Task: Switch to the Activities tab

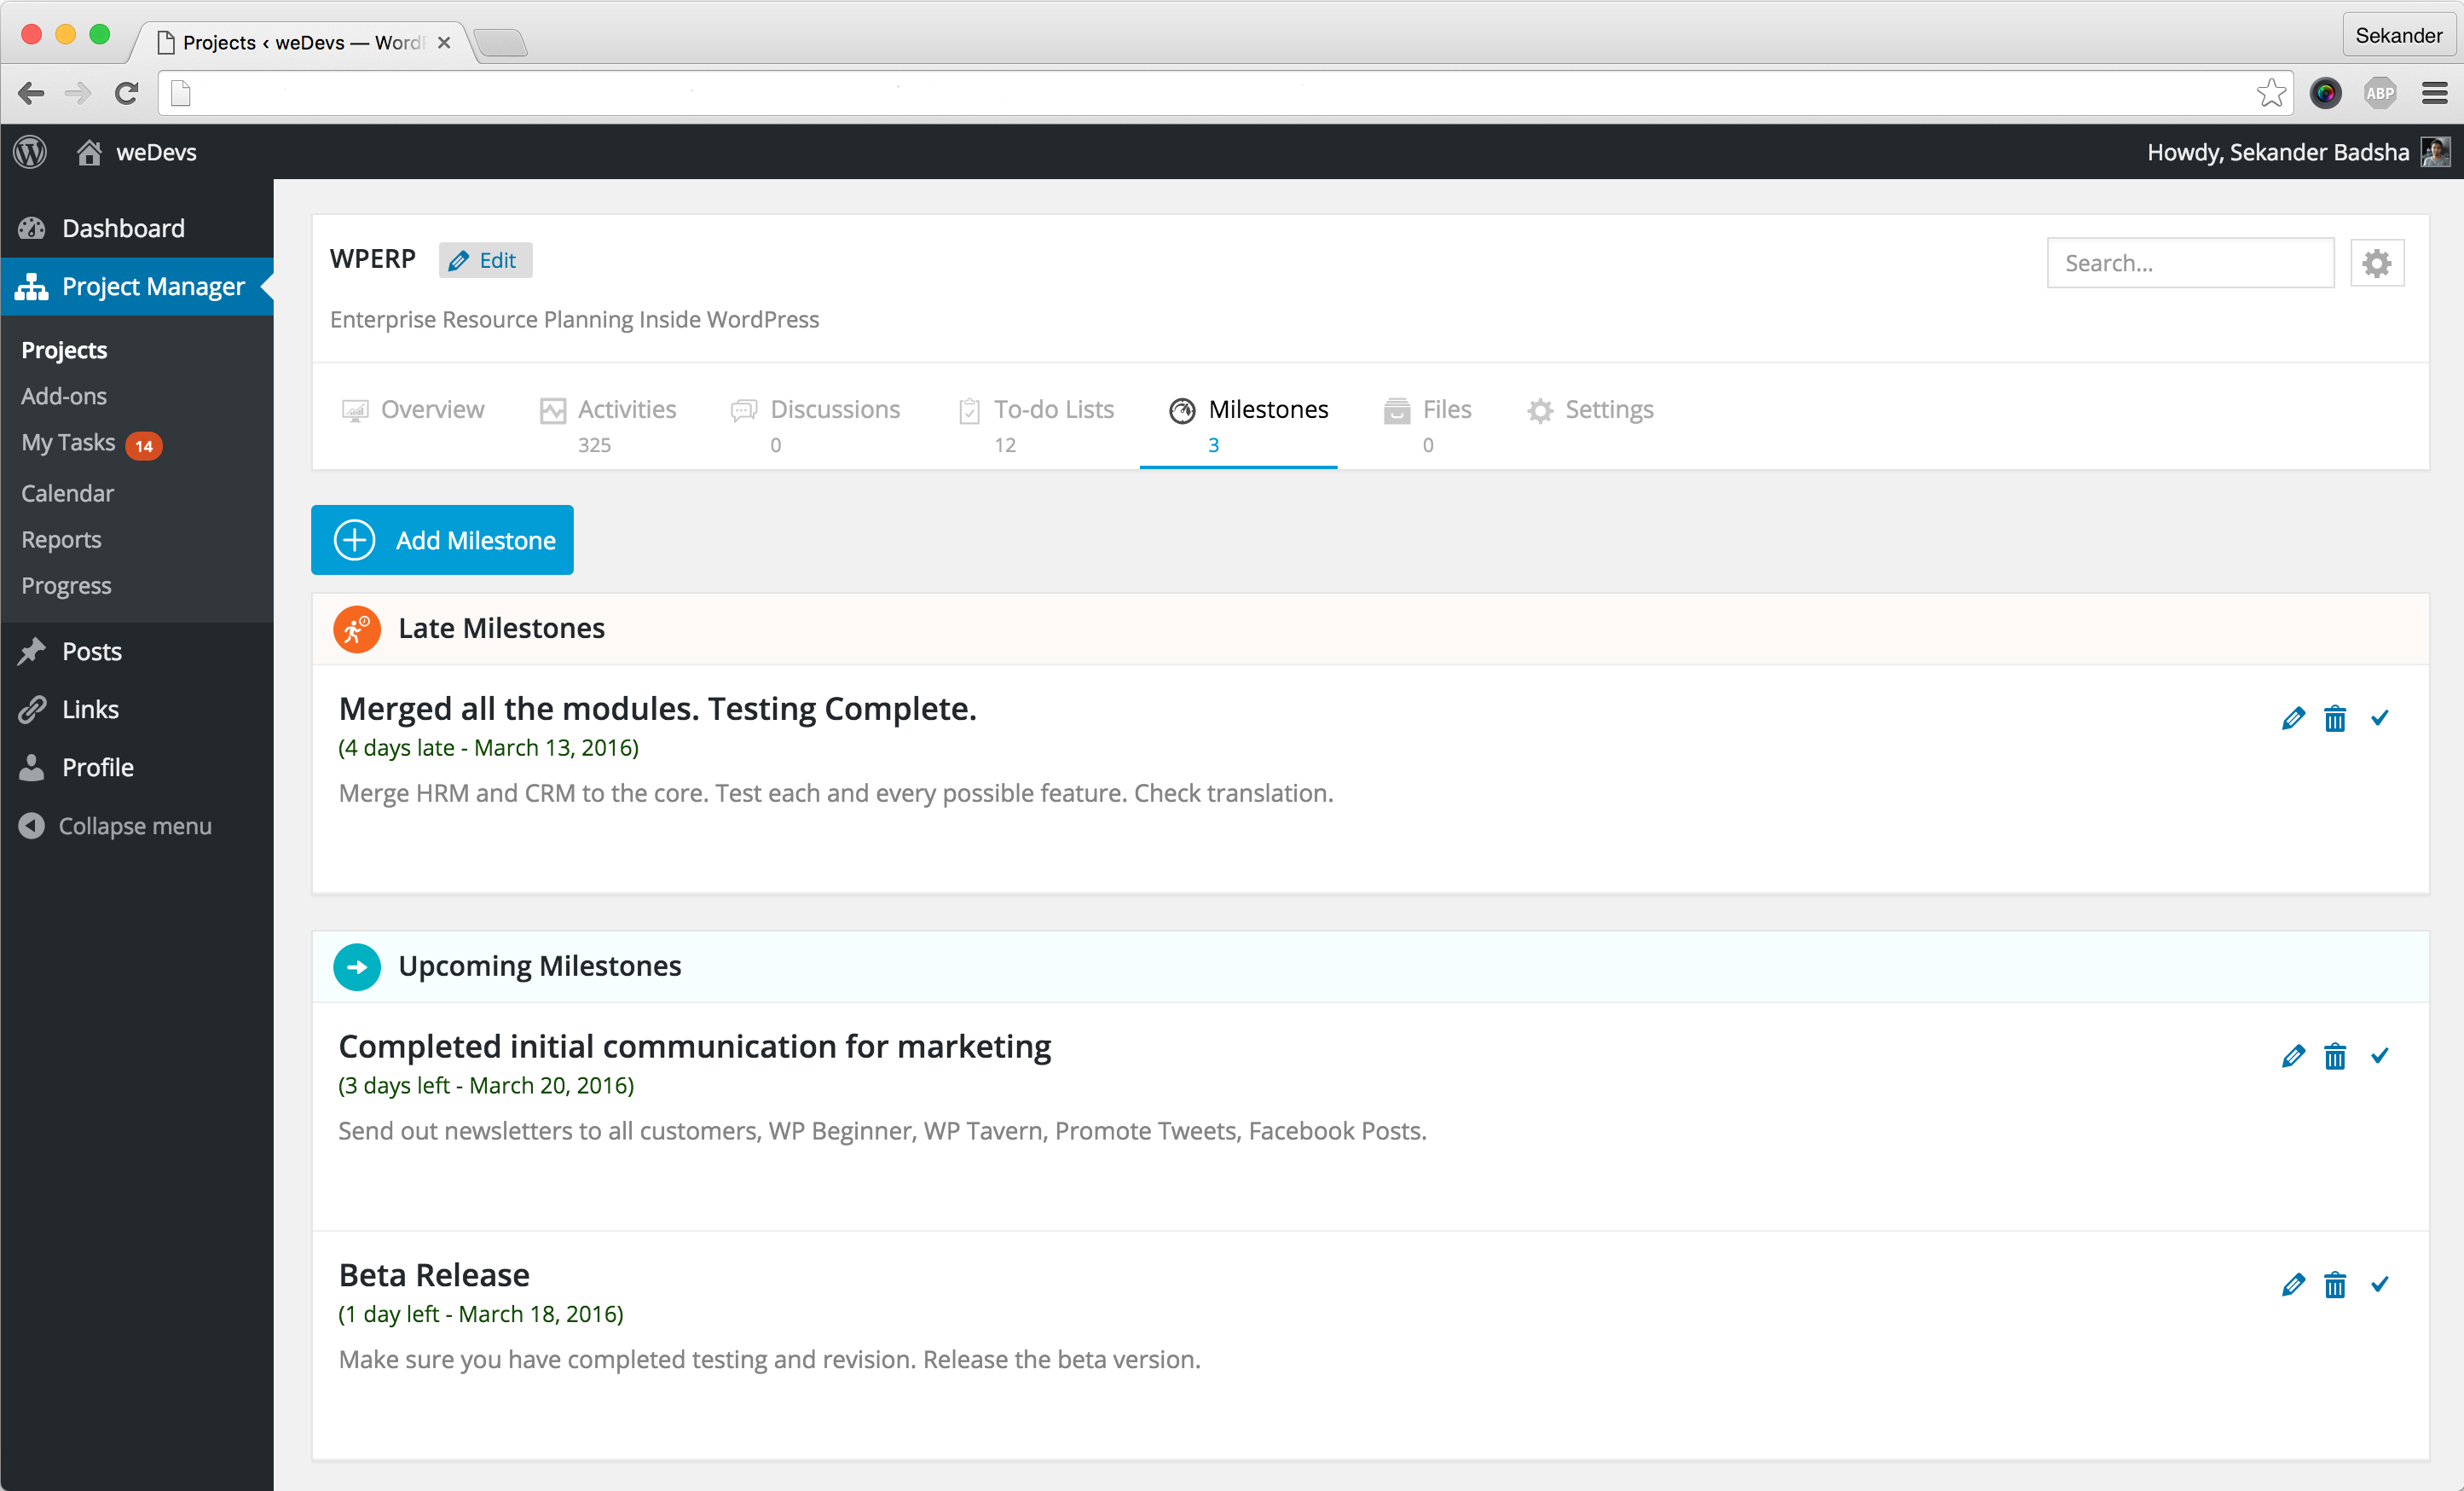Action: tap(608, 424)
